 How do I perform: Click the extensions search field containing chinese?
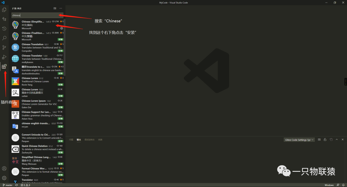37,15
